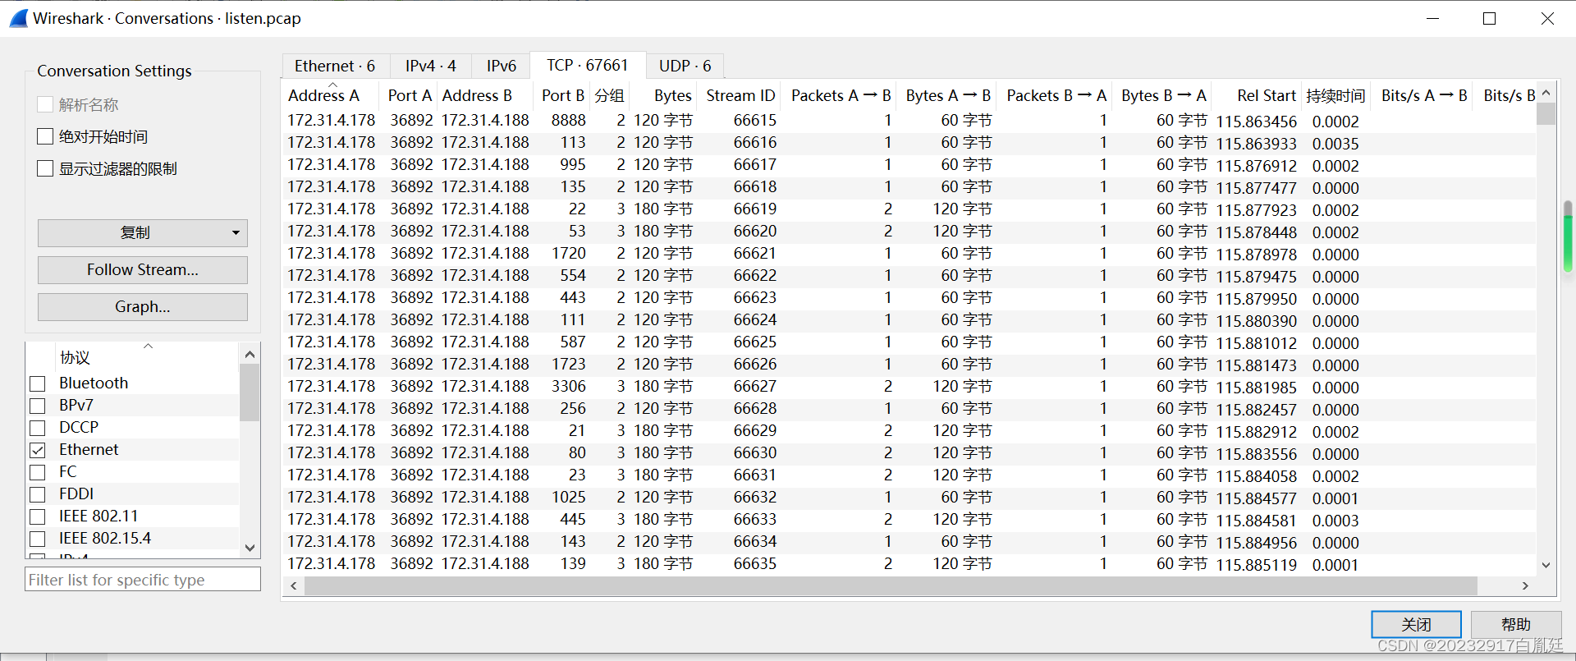Click horizontal scrollbar right arrow
This screenshot has width=1576, height=661.
tap(1526, 585)
